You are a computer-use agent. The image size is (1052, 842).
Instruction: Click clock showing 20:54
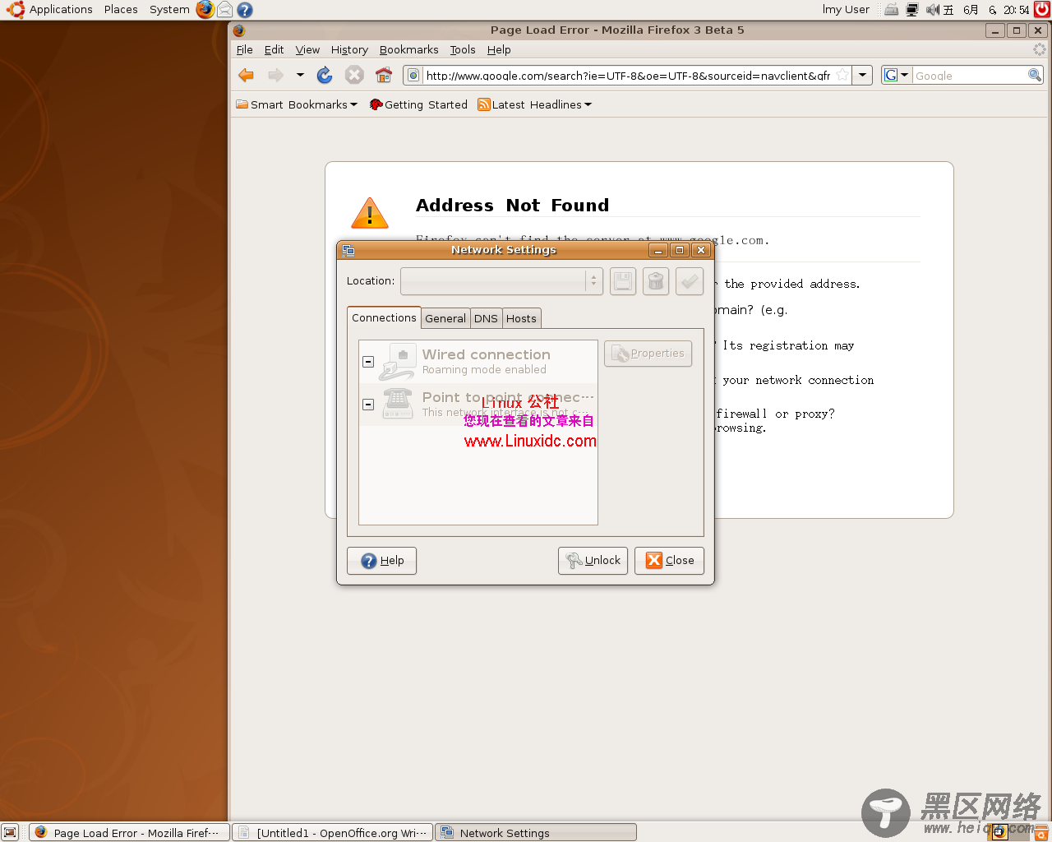tap(985, 10)
